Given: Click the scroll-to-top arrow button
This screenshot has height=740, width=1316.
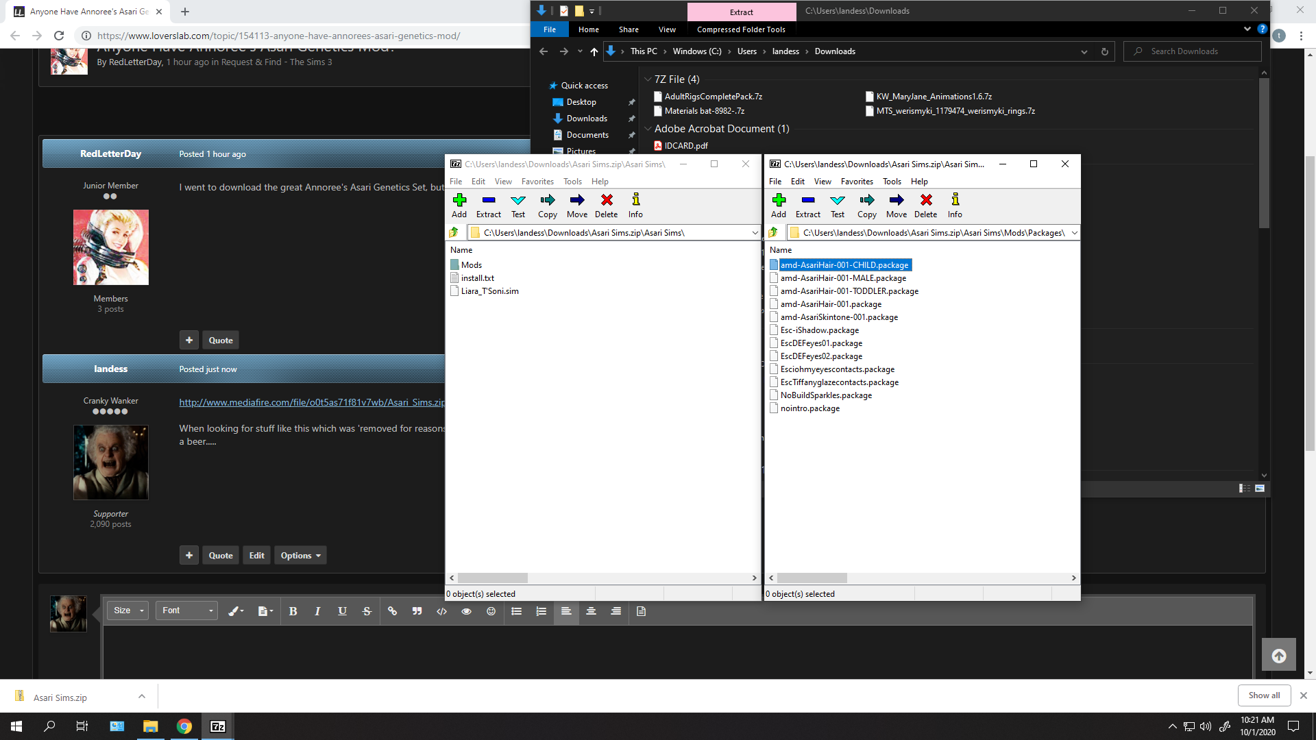Looking at the screenshot, I should pyautogui.click(x=1279, y=656).
